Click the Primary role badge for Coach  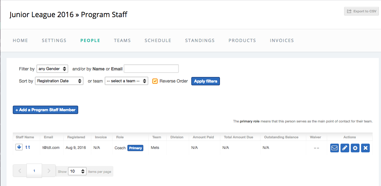pyautogui.click(x=135, y=148)
